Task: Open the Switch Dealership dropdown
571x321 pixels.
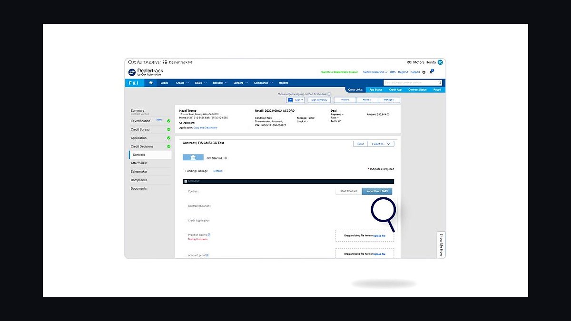Action: tap(375, 72)
